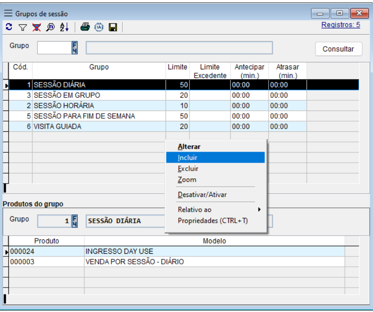The height and width of the screenshot is (312, 373).
Task: Click the Registros: 5 link
Action: pos(340,25)
